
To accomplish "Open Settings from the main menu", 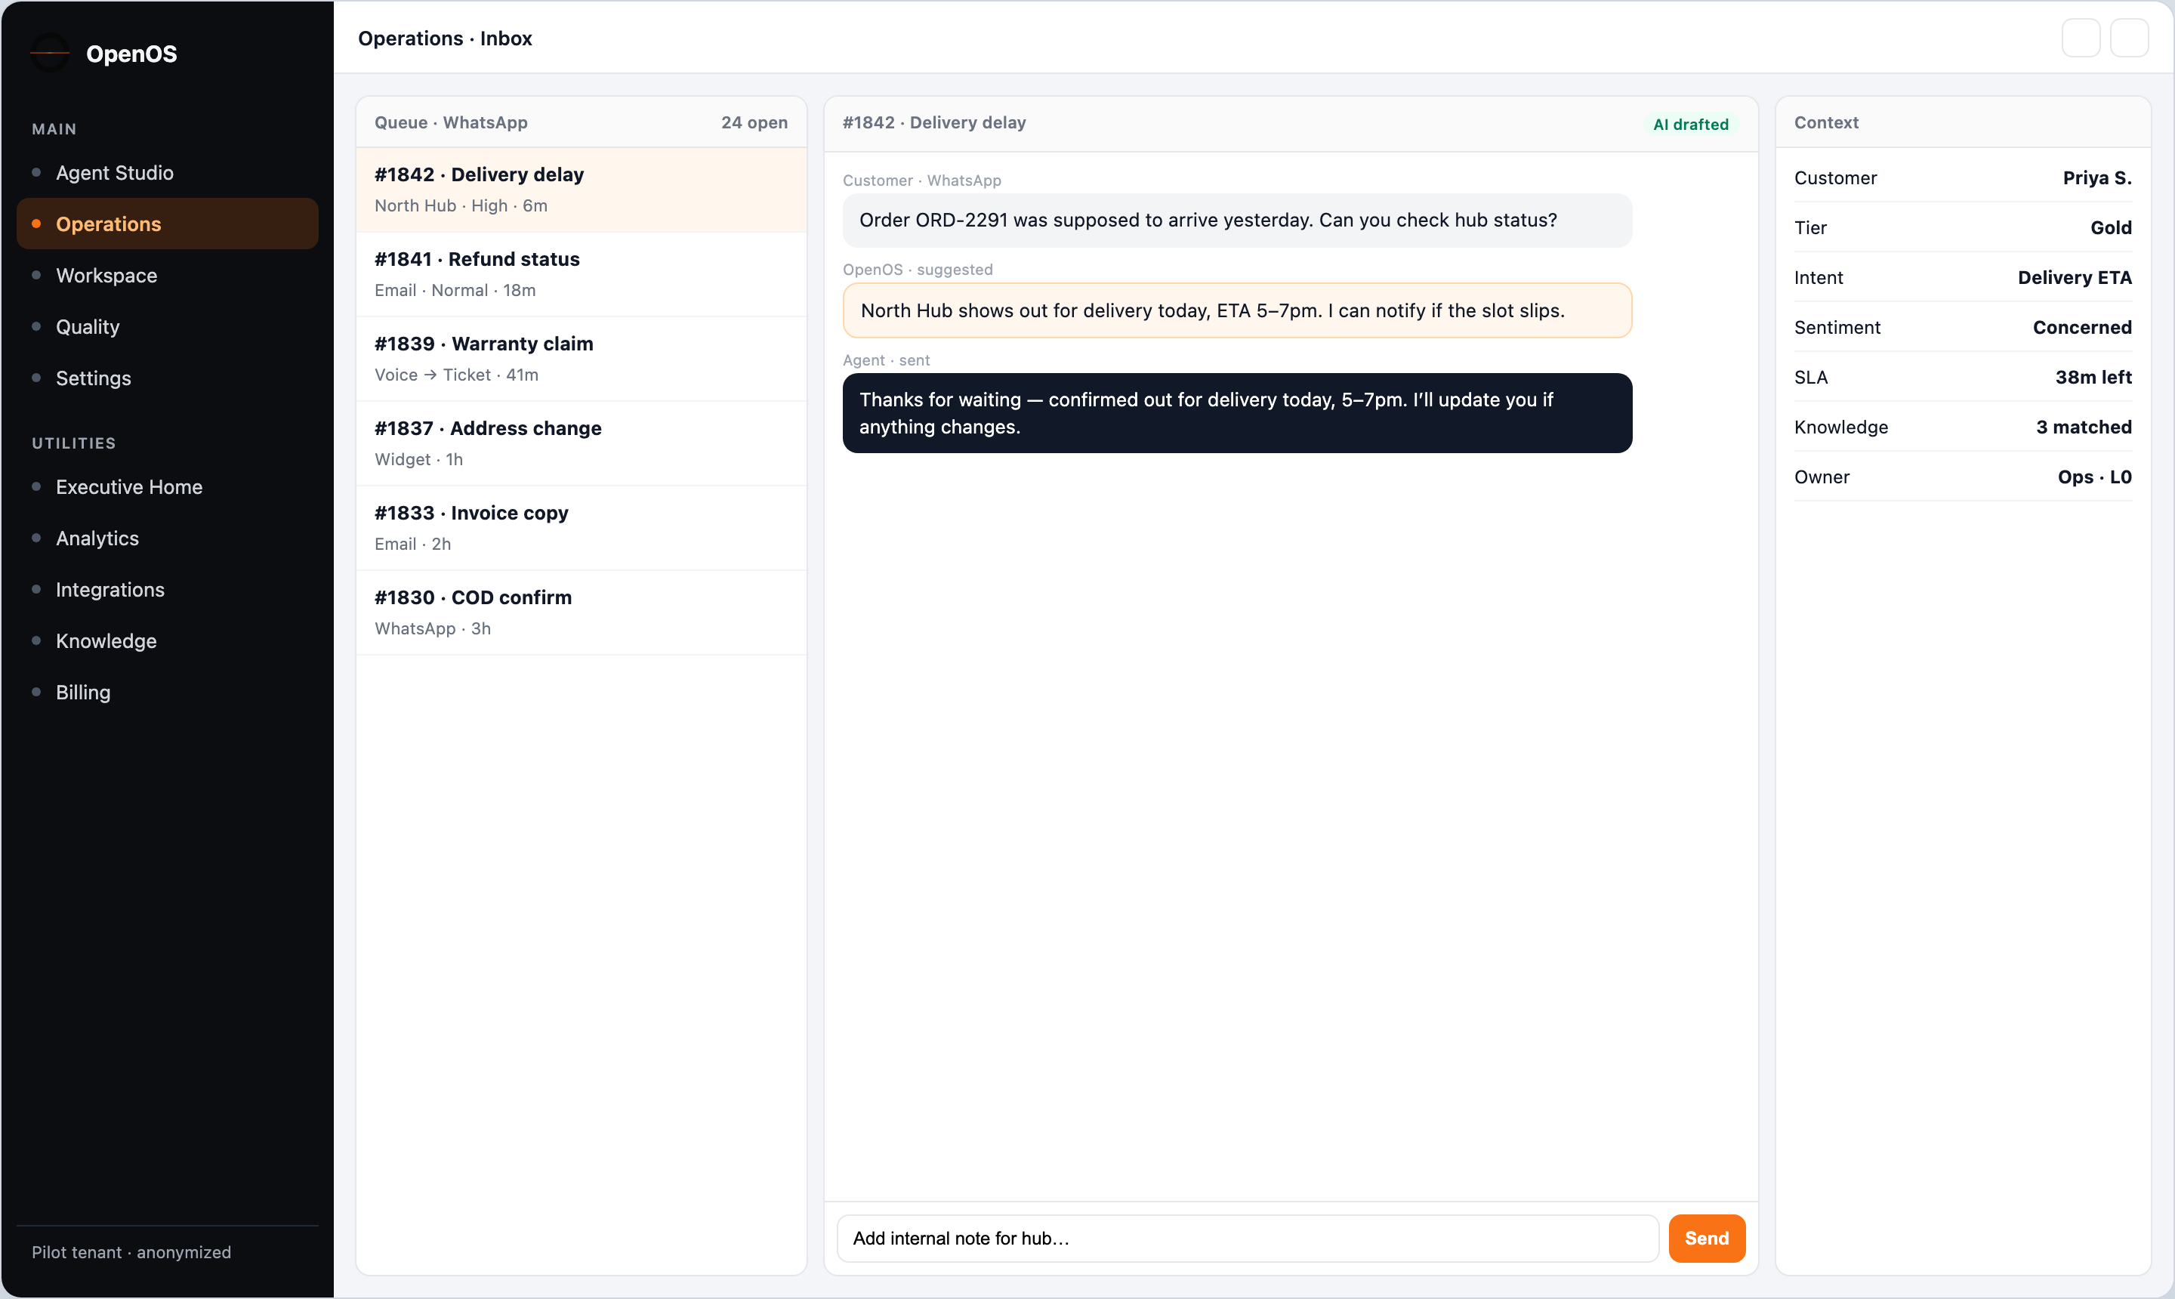I will click(x=167, y=378).
